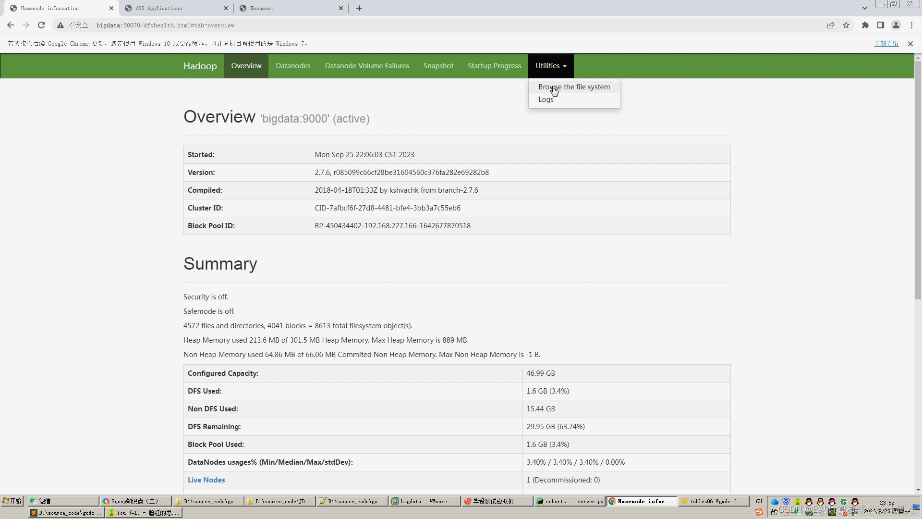
Task: Open the Live Nodes link
Action: 206,480
